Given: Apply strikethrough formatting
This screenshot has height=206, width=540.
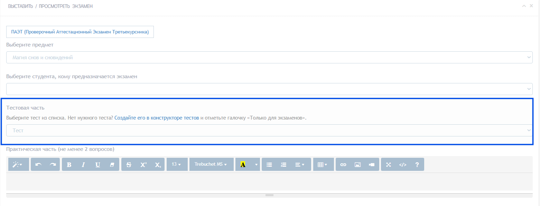Looking at the screenshot, I should coord(129,164).
